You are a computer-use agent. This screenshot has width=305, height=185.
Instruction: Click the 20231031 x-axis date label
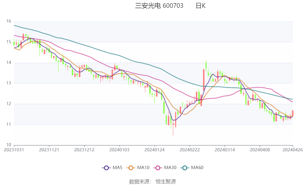(x=14, y=150)
